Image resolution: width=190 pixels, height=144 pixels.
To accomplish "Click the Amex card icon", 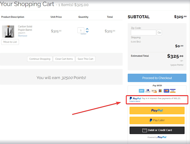I will pyautogui.click(x=141, y=91).
